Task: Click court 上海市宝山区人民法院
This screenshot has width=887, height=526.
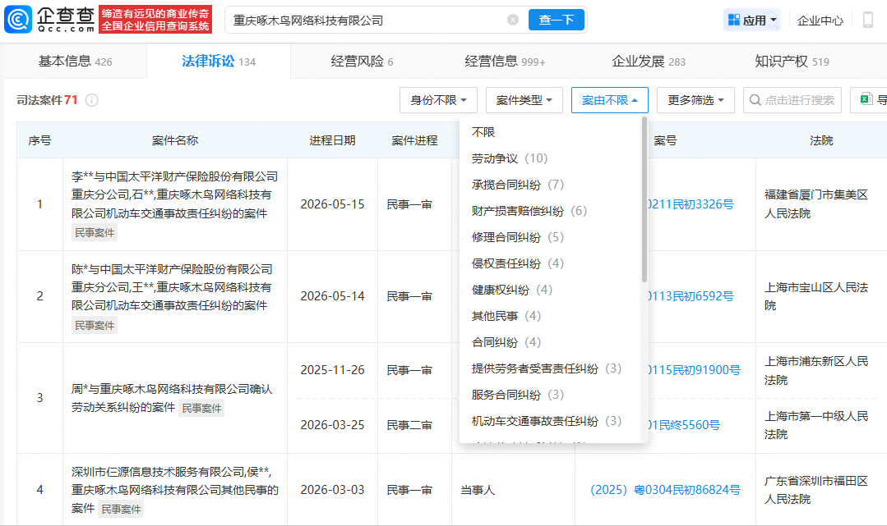Action: point(815,296)
